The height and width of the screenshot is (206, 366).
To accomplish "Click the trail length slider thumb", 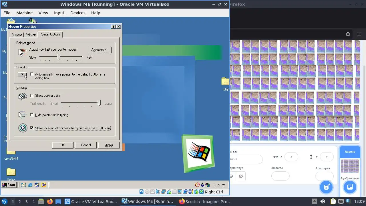I will tap(99, 103).
